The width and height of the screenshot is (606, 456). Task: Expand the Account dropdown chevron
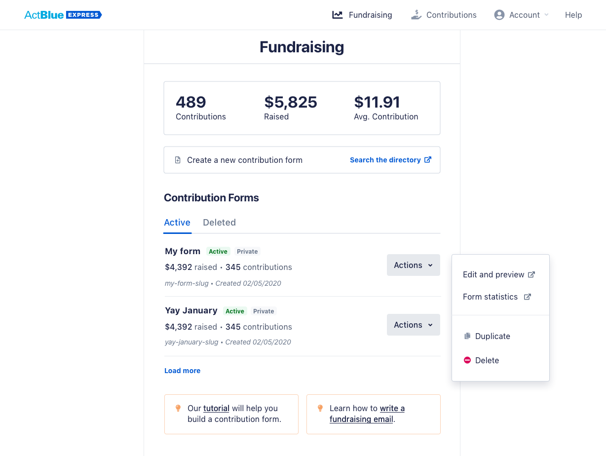click(546, 15)
